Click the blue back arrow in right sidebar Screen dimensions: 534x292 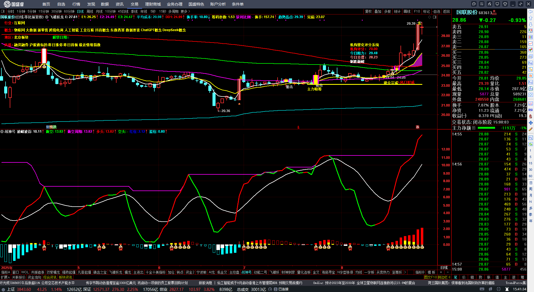click(531, 12)
